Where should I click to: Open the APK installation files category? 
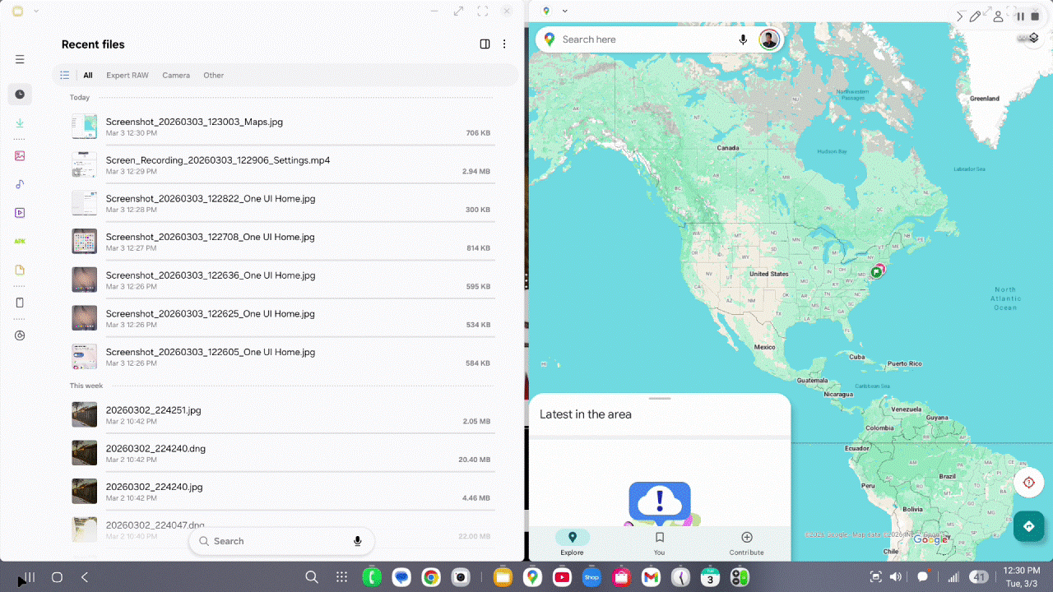tap(19, 241)
